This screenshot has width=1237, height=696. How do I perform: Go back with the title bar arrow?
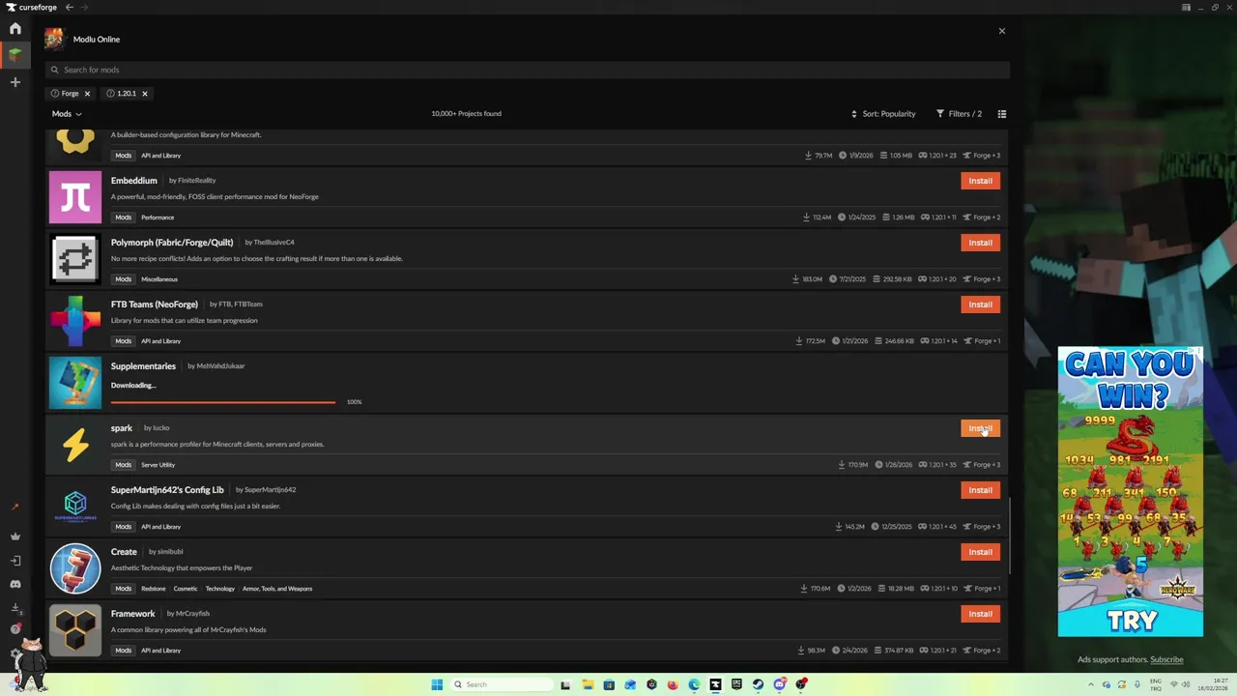click(x=69, y=7)
